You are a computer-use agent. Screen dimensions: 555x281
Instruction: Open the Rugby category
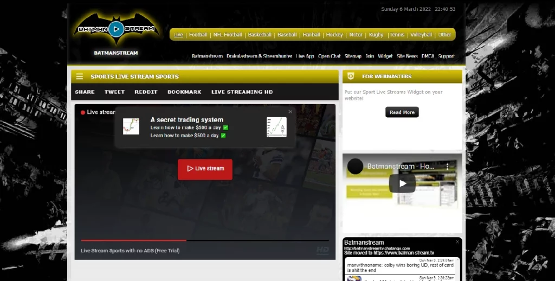(x=376, y=35)
